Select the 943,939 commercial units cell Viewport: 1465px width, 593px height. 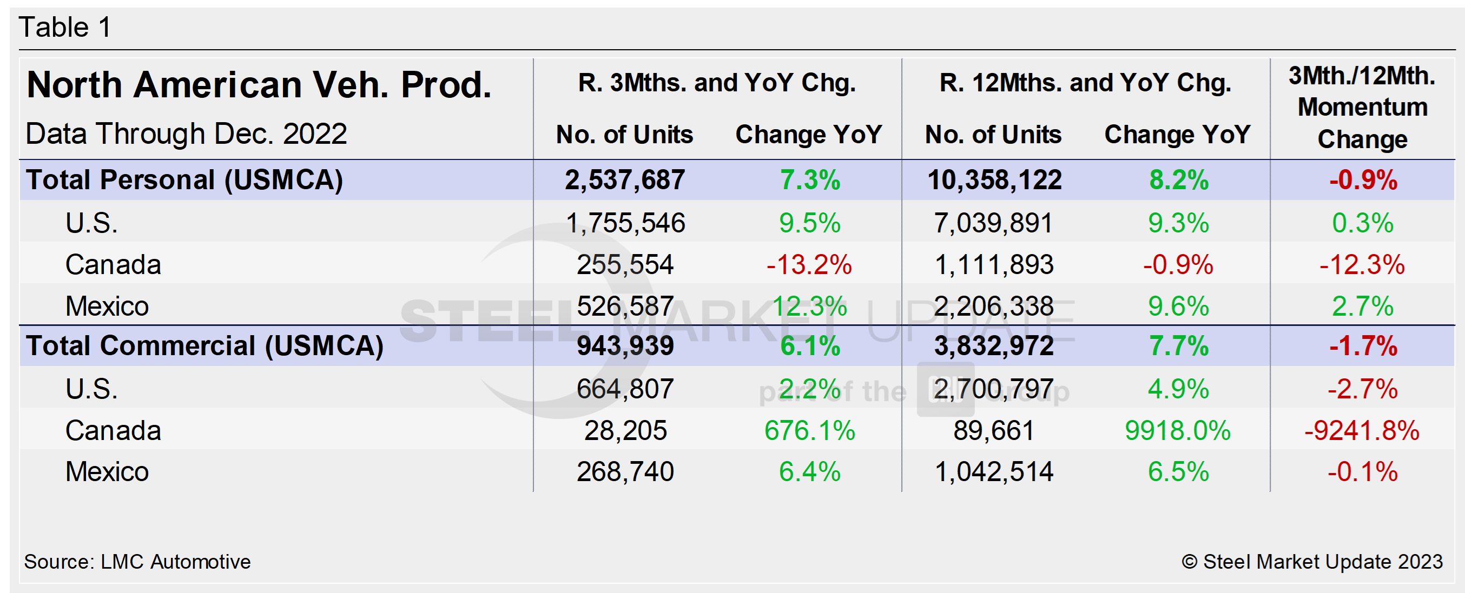624,346
